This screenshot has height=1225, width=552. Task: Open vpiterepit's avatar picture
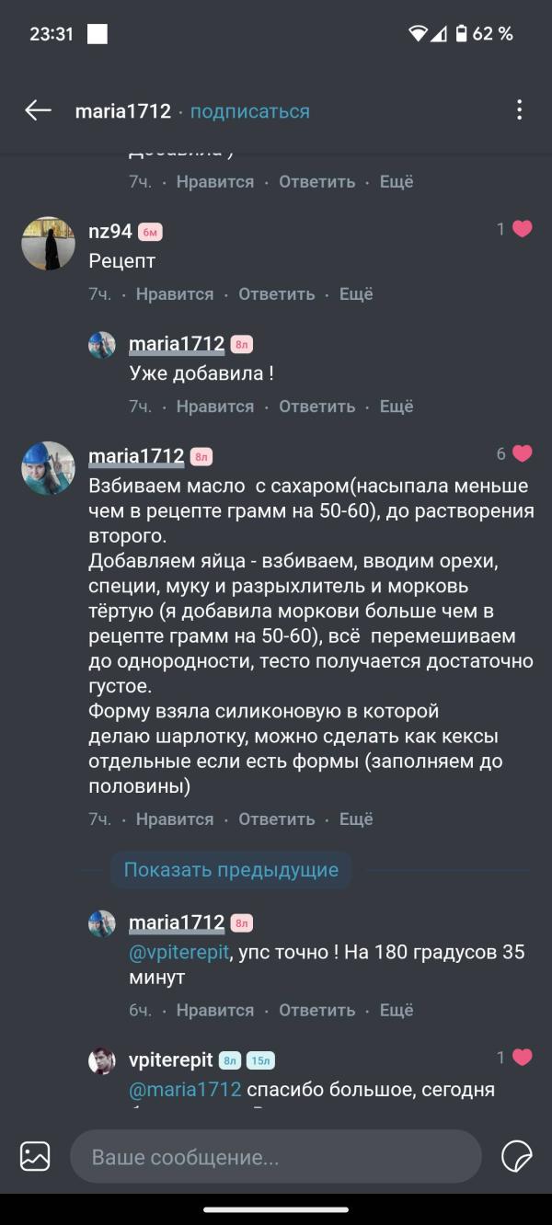point(102,1060)
